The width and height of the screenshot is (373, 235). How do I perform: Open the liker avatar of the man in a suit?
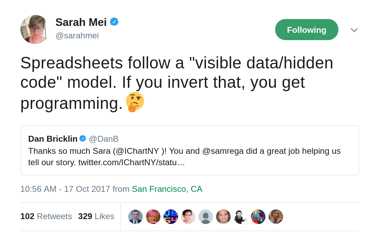coord(136,217)
